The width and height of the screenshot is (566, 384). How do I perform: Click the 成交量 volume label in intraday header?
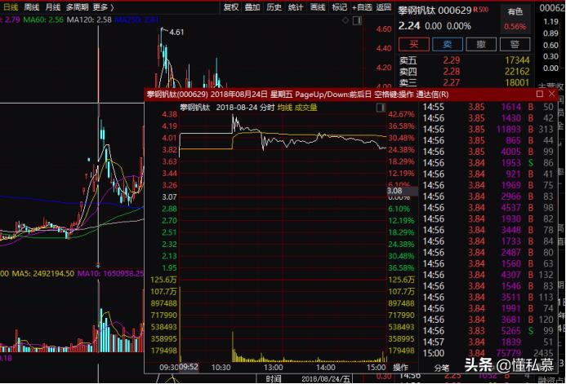(x=305, y=108)
